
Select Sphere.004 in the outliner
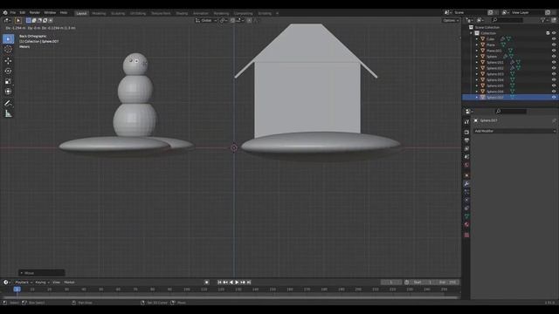point(495,79)
